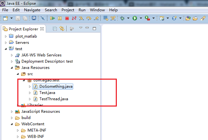Image resolution: width=208 pixels, height=140 pixels.
Task: Expand the plot_matlab project
Action: (x=6, y=36)
